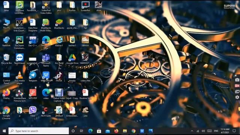
Task: Select the Nlp folder
Action: click(85, 24)
